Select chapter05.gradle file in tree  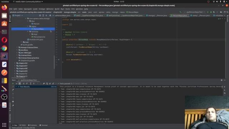(x=26, y=61)
